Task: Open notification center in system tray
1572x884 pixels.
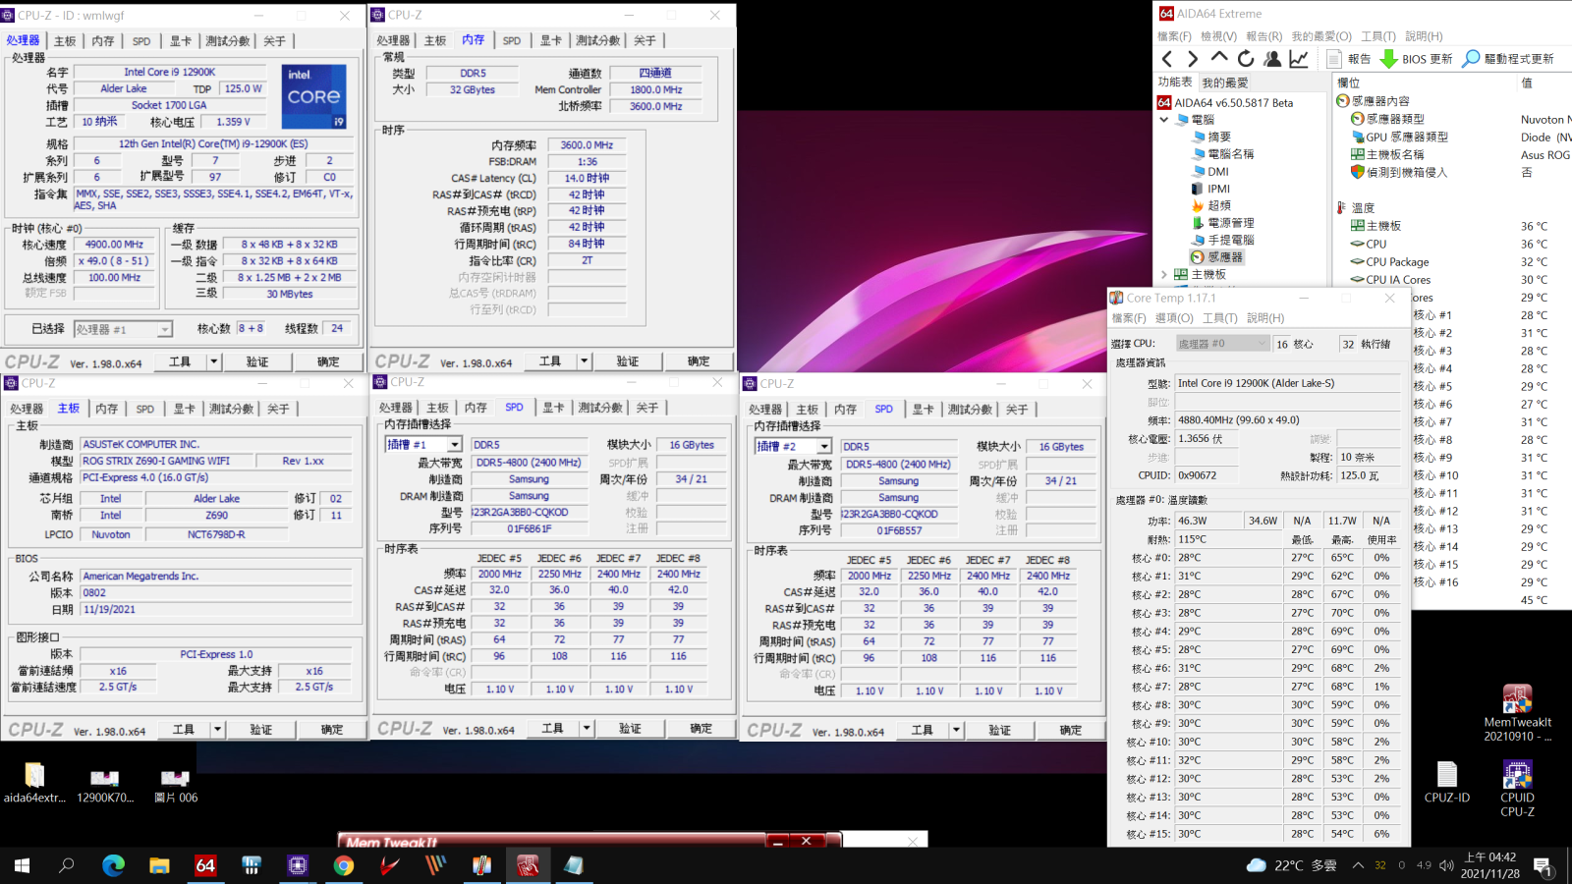Action: tap(1544, 866)
